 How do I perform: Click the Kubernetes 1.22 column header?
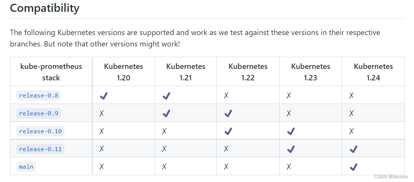248,72
